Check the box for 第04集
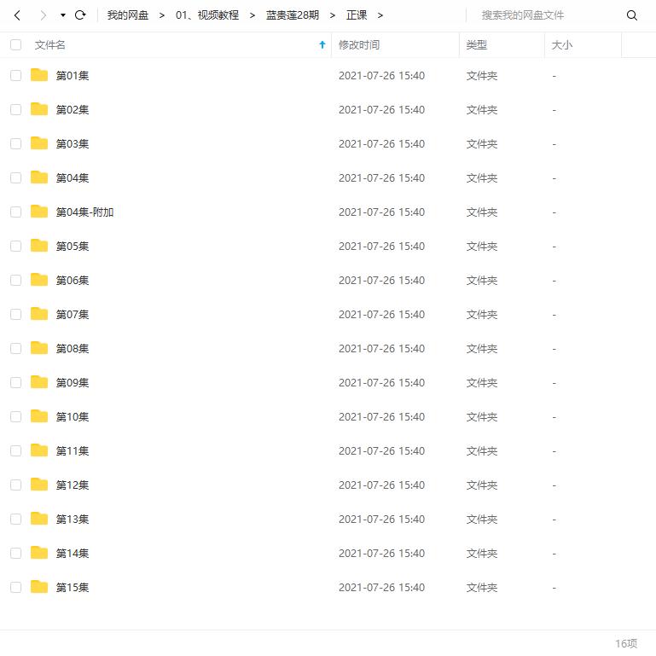Image resolution: width=656 pixels, height=656 pixels. (x=16, y=178)
